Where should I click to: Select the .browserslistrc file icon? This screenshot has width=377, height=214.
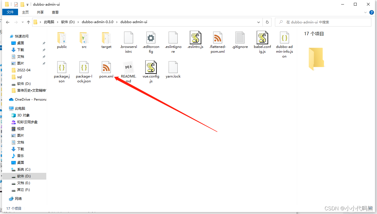(x=129, y=37)
